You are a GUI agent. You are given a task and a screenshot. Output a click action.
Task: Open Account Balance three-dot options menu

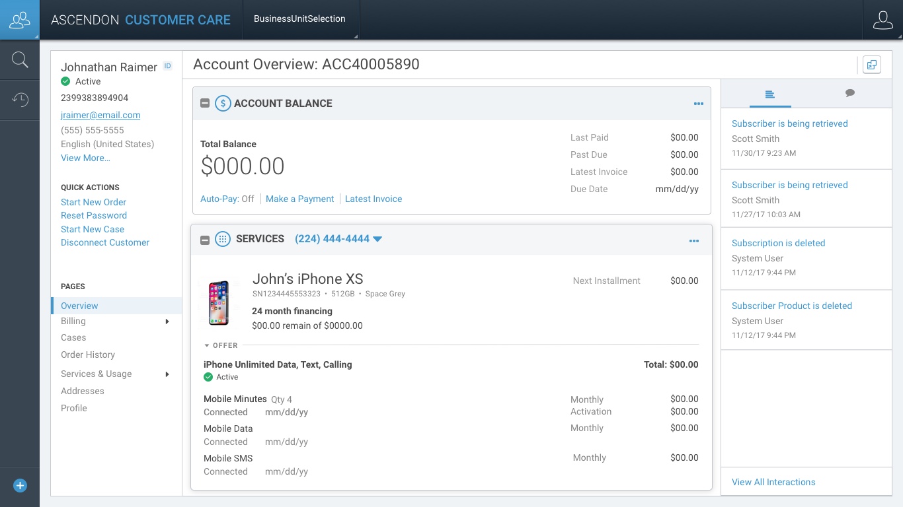698,104
